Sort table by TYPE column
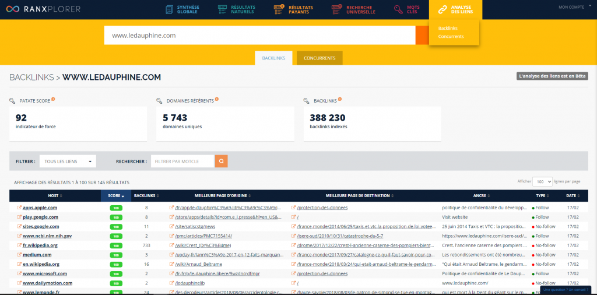The width and height of the screenshot is (597, 295). [x=542, y=196]
